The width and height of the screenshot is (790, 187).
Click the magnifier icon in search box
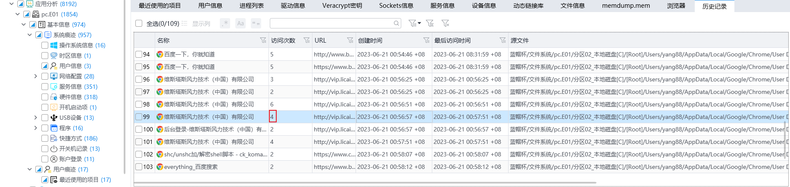tap(396, 23)
